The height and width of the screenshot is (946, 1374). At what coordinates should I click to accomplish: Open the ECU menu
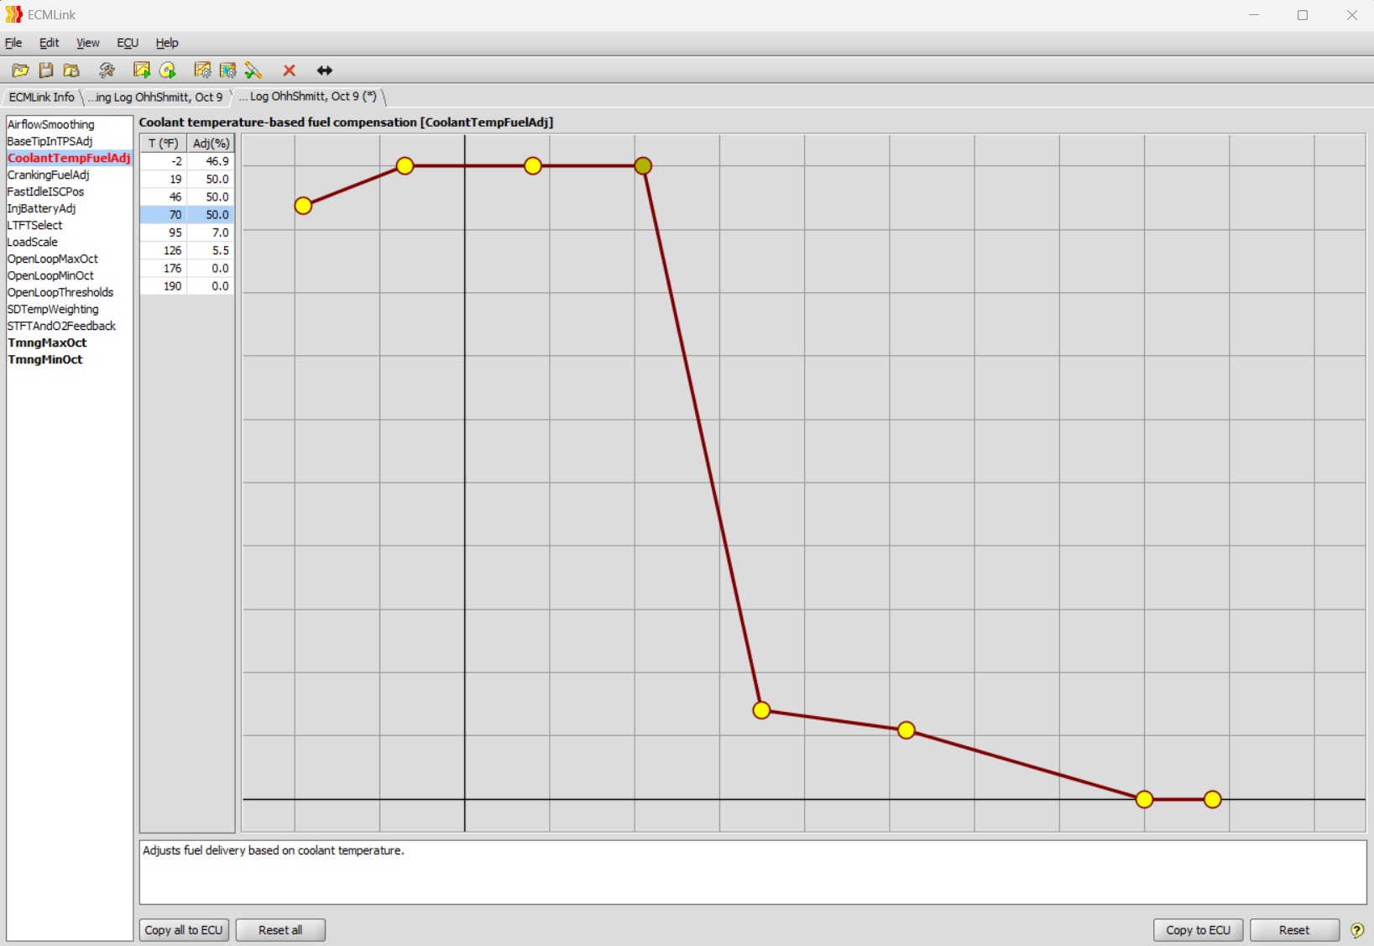[128, 43]
